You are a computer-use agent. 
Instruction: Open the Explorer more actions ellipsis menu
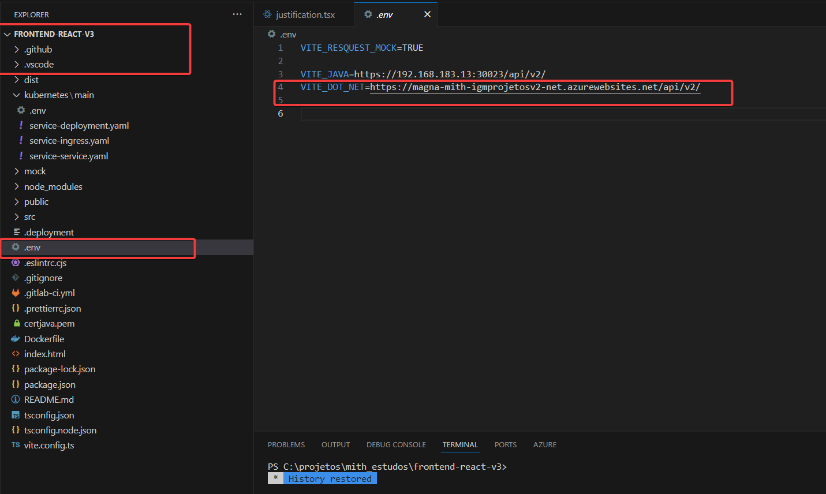point(237,14)
